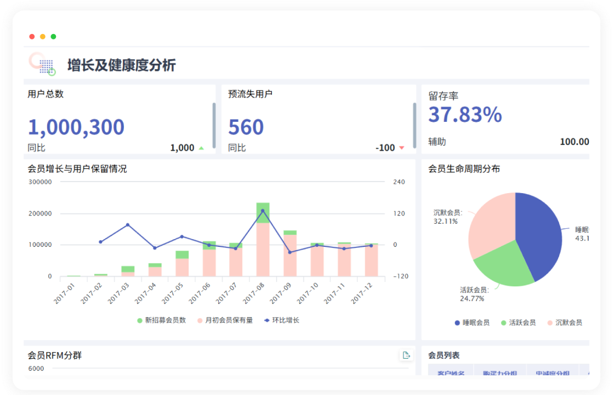Toggle 新招募会员数 legend item
This screenshot has height=395, width=614.
161,320
